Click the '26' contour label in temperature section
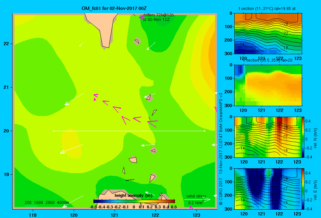Image resolution: width=321 pixels, height=218 pixels. click(286, 24)
